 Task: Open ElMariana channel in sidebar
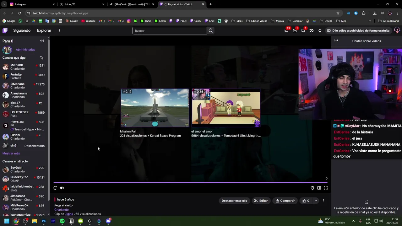[24, 86]
